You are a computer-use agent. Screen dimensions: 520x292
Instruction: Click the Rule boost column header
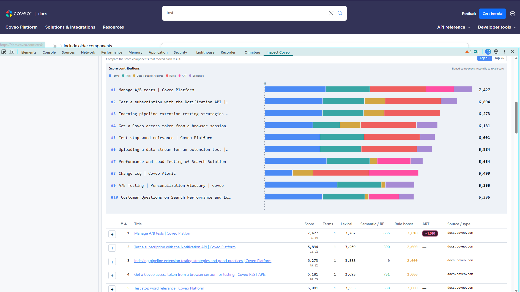(404, 224)
